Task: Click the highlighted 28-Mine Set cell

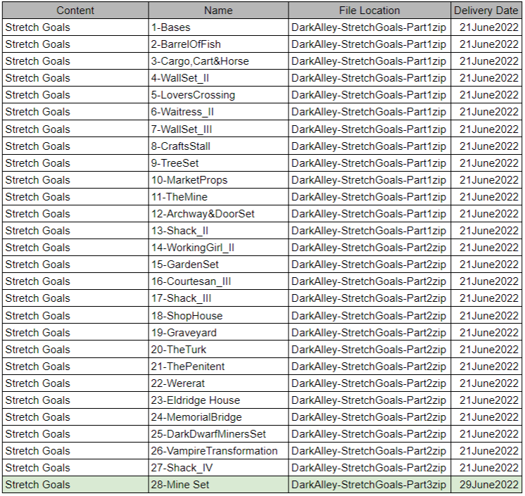Action: [x=218, y=485]
